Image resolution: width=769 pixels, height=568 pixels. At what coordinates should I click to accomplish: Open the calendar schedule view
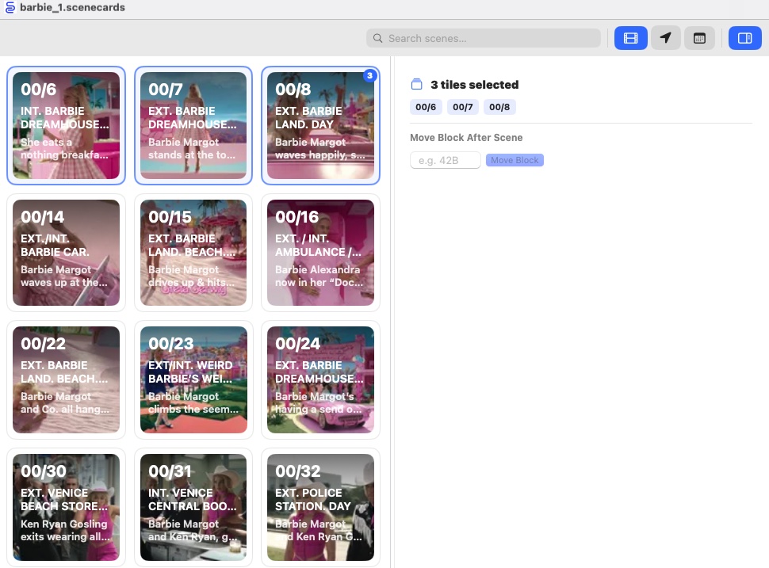(x=699, y=38)
